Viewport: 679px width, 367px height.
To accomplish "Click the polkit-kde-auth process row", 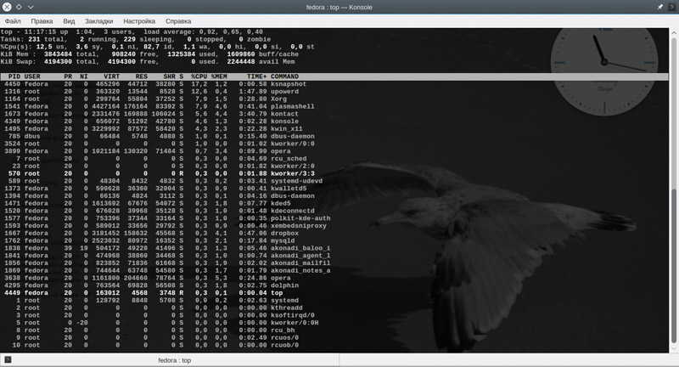I will coord(167,218).
